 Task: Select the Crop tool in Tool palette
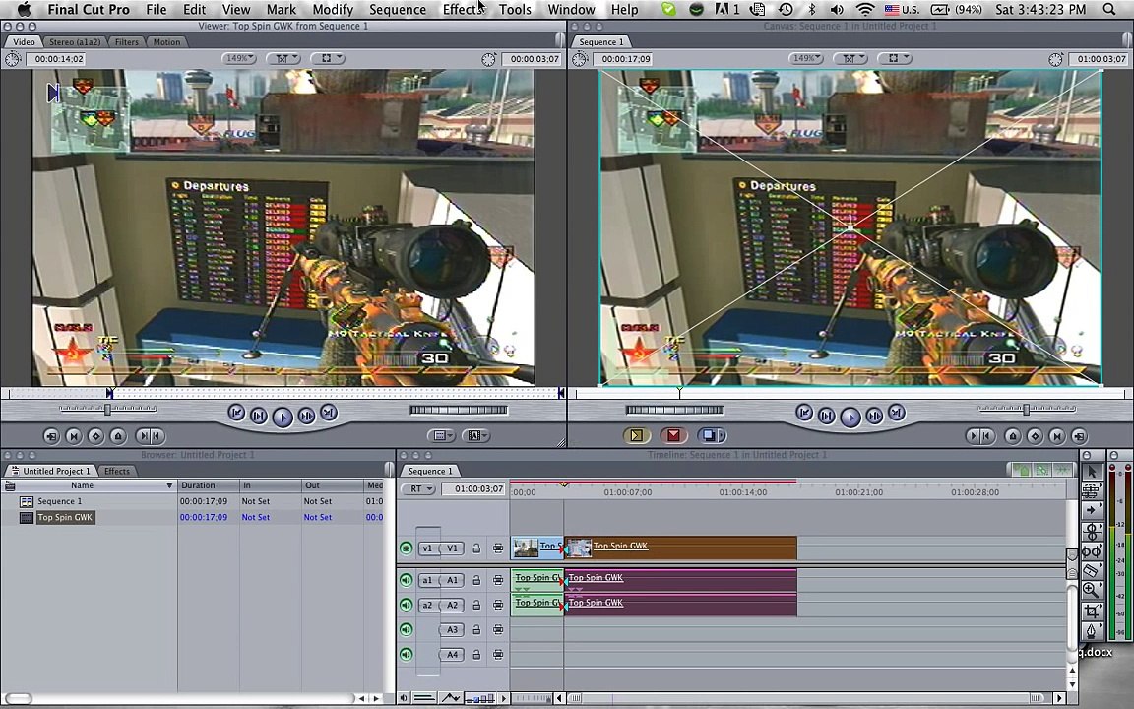(x=1092, y=612)
